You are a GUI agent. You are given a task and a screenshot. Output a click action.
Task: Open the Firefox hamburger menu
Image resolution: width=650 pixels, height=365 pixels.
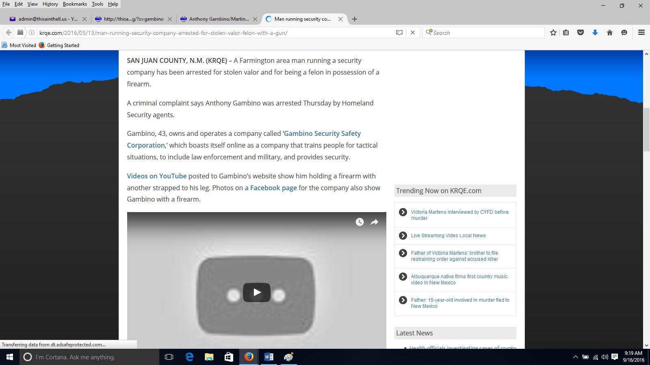641,32
